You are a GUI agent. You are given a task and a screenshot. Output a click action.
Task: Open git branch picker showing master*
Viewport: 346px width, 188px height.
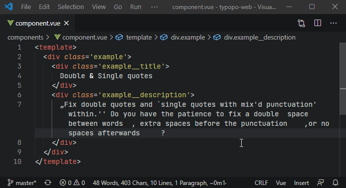click(x=22, y=182)
